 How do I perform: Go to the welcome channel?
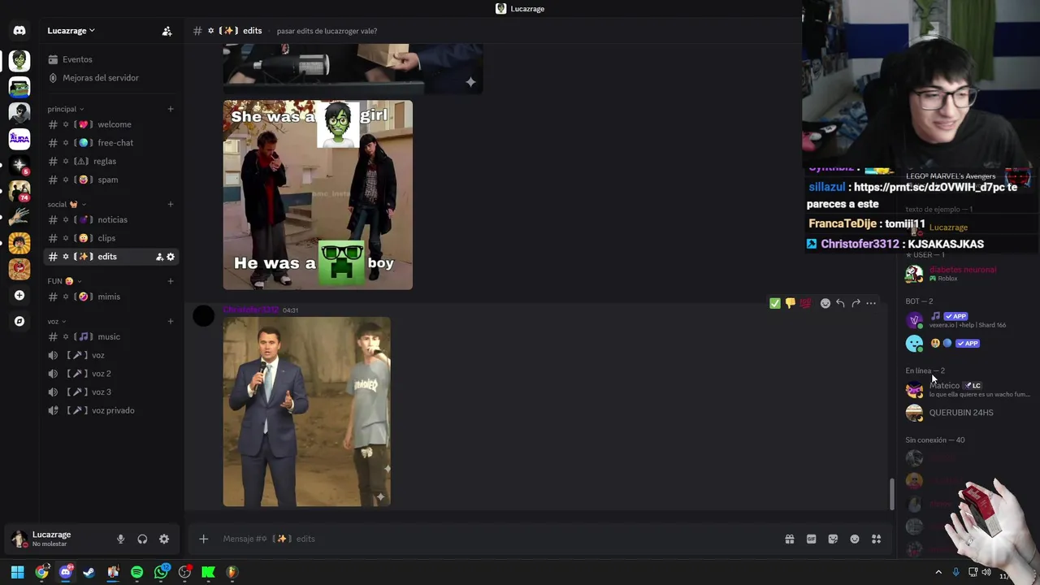tap(110, 124)
